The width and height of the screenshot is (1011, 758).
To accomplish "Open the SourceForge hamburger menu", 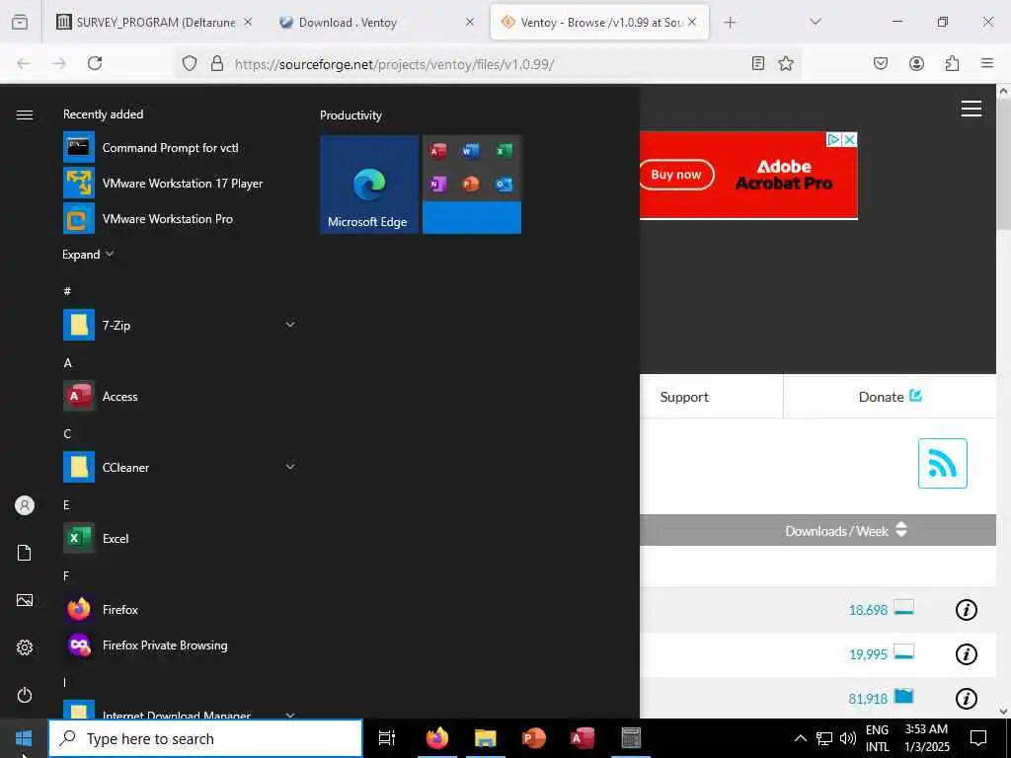I will tap(972, 109).
